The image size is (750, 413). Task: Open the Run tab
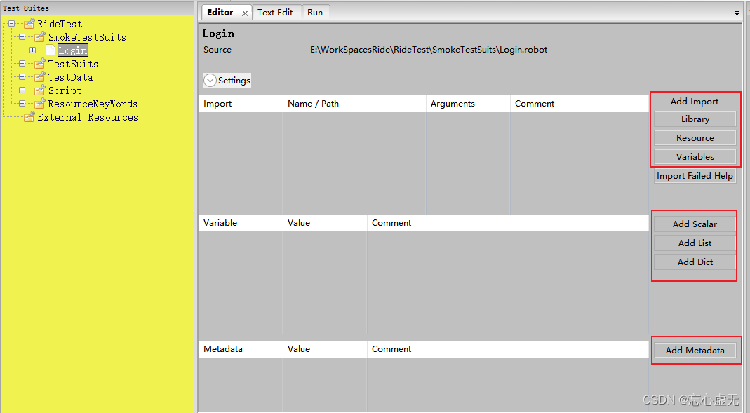click(315, 12)
